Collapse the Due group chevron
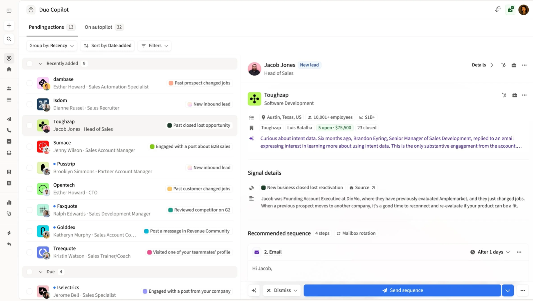This screenshot has height=301, width=533. coord(41,272)
